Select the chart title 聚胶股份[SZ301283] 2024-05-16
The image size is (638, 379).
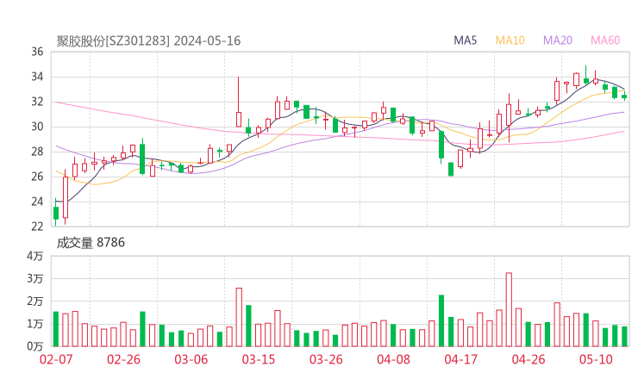148,41
